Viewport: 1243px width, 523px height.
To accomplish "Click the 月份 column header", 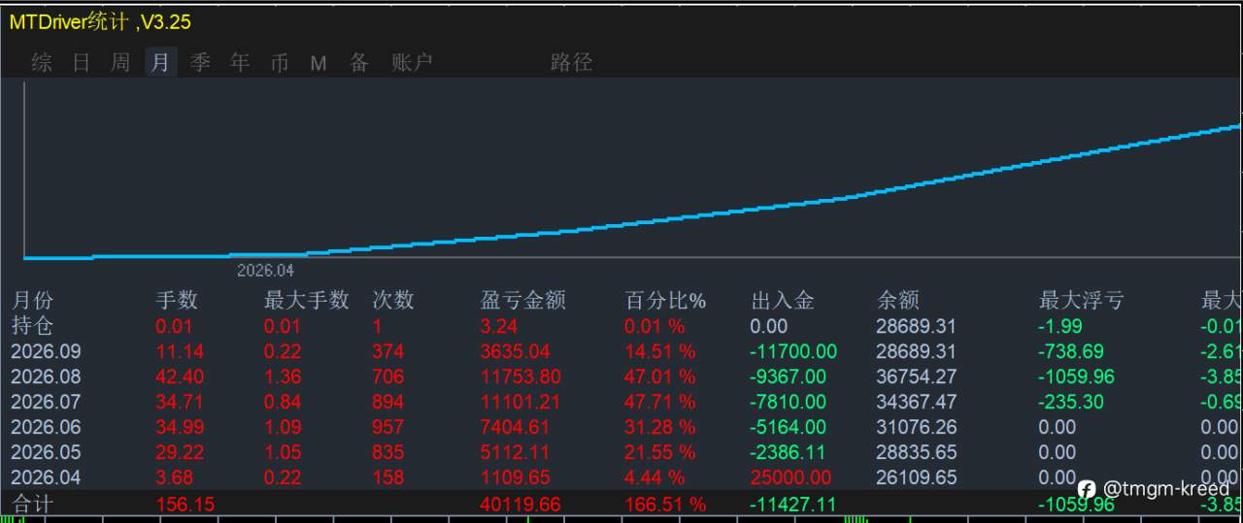I will pos(32,301).
